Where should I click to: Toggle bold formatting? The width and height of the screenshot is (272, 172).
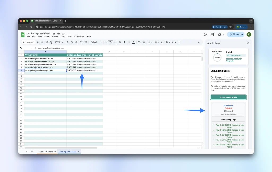click(x=120, y=42)
